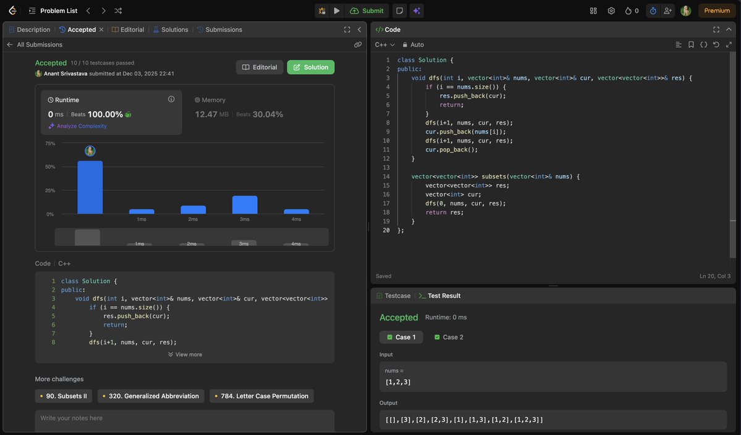Switch to the Solutions tab
741x435 pixels.
[x=170, y=29]
